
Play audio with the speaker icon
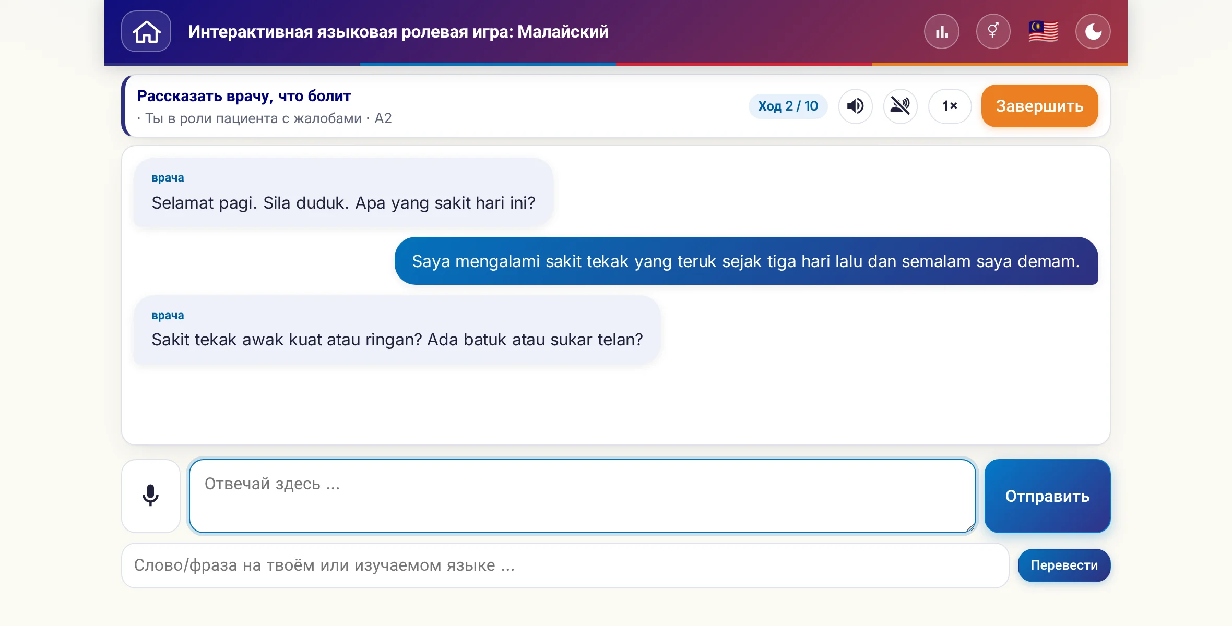click(x=855, y=106)
